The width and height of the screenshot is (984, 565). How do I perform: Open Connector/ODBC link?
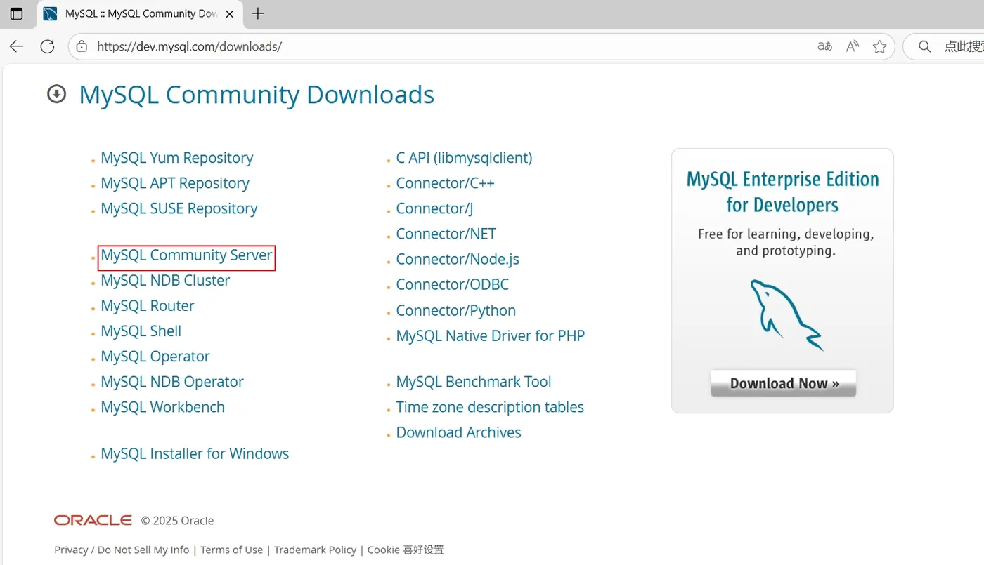click(x=453, y=284)
